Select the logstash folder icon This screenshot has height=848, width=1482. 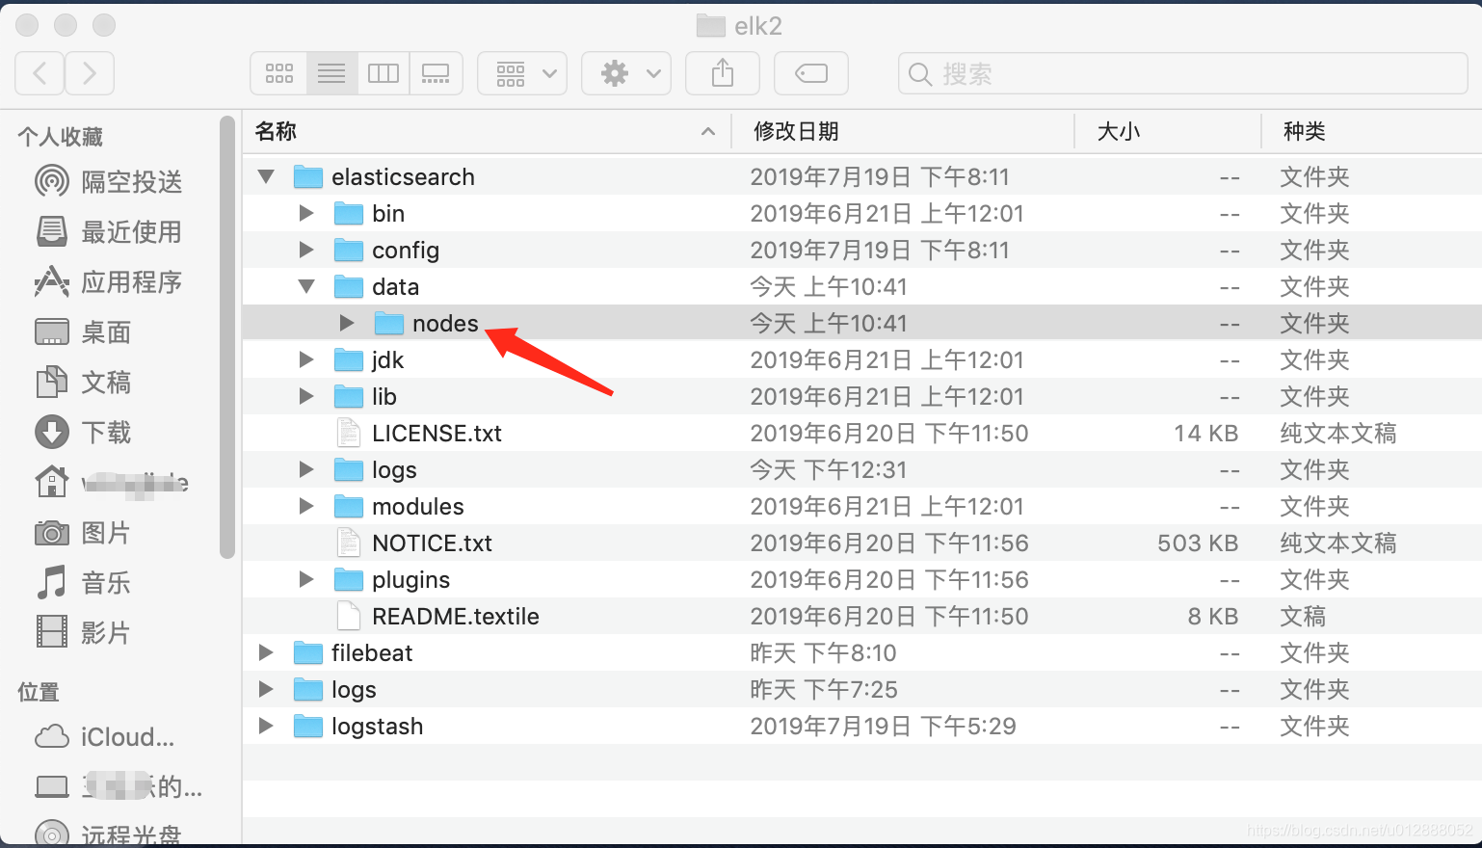308,726
